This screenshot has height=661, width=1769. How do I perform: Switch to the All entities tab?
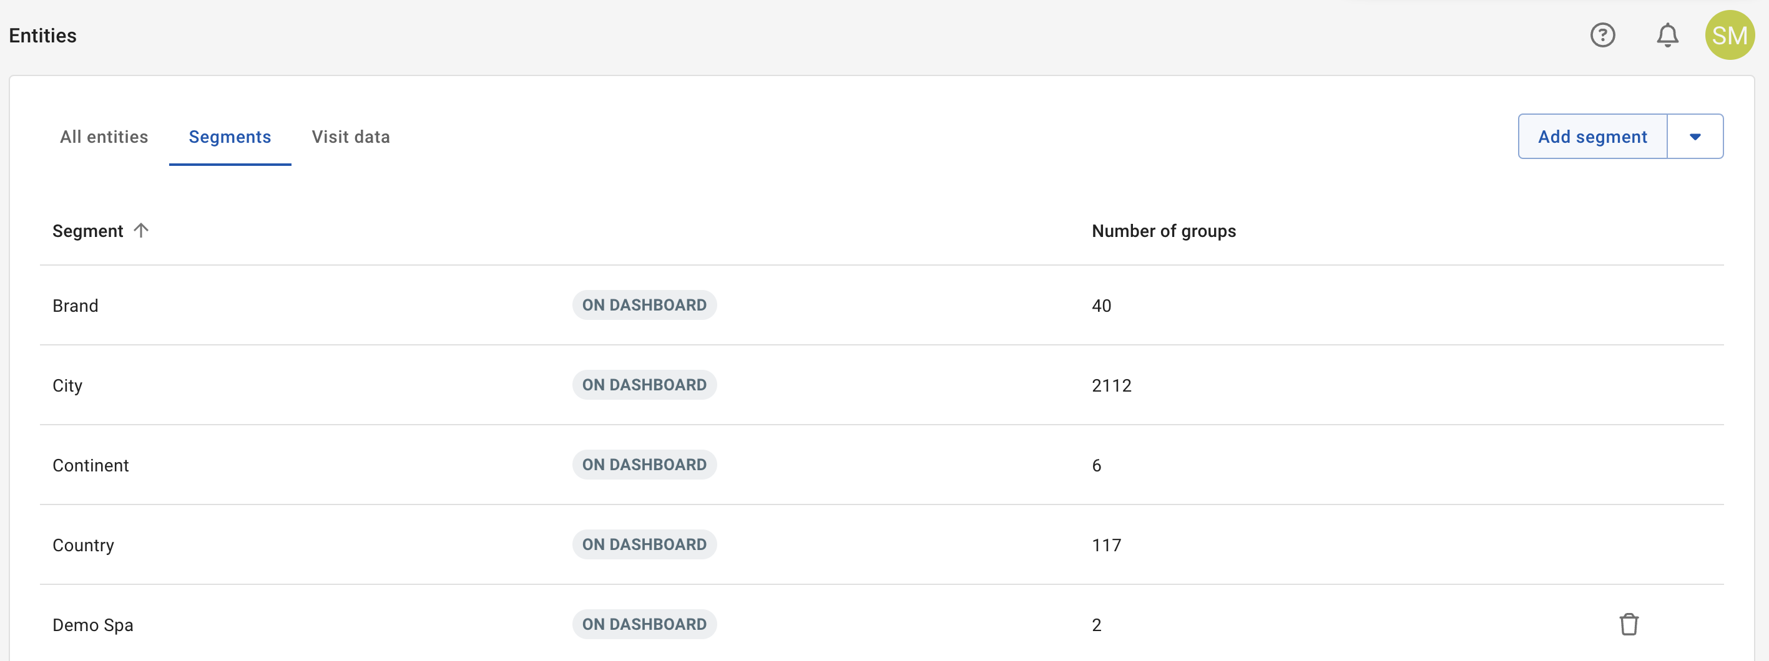[x=104, y=137]
